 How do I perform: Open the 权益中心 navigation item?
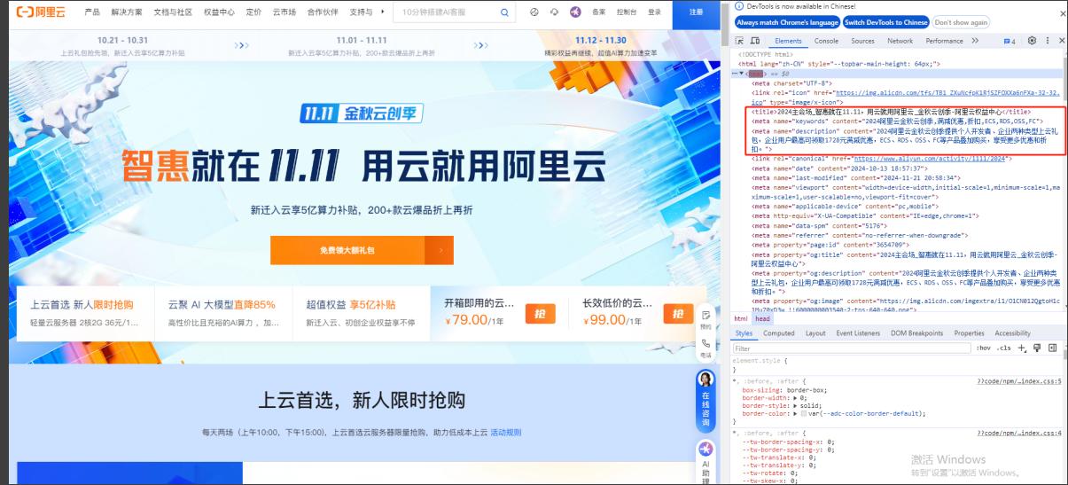tap(219, 12)
